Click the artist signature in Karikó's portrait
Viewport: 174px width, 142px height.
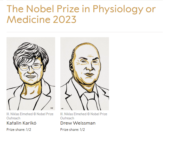(51, 107)
